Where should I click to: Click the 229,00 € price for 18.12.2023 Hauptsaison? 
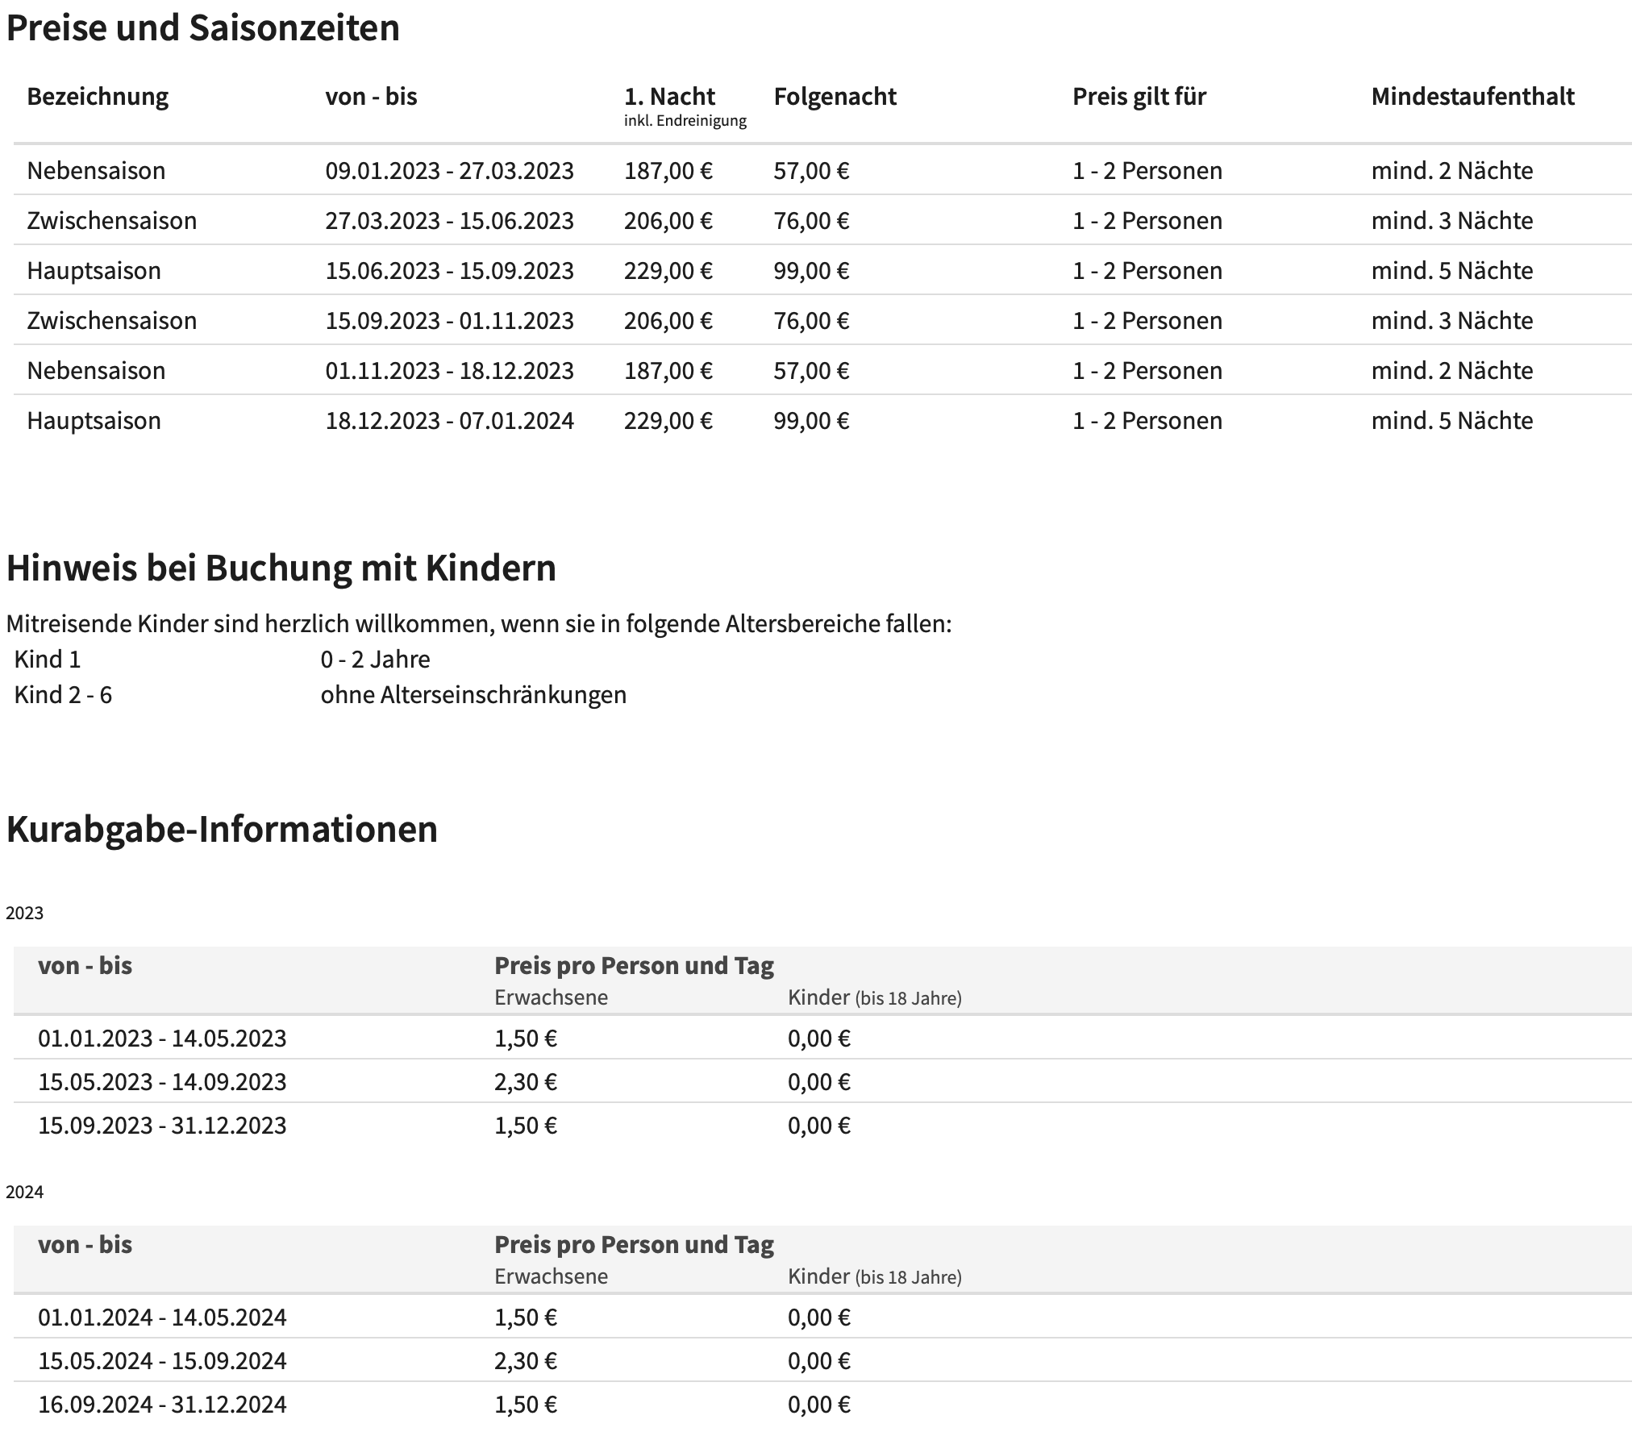(668, 421)
